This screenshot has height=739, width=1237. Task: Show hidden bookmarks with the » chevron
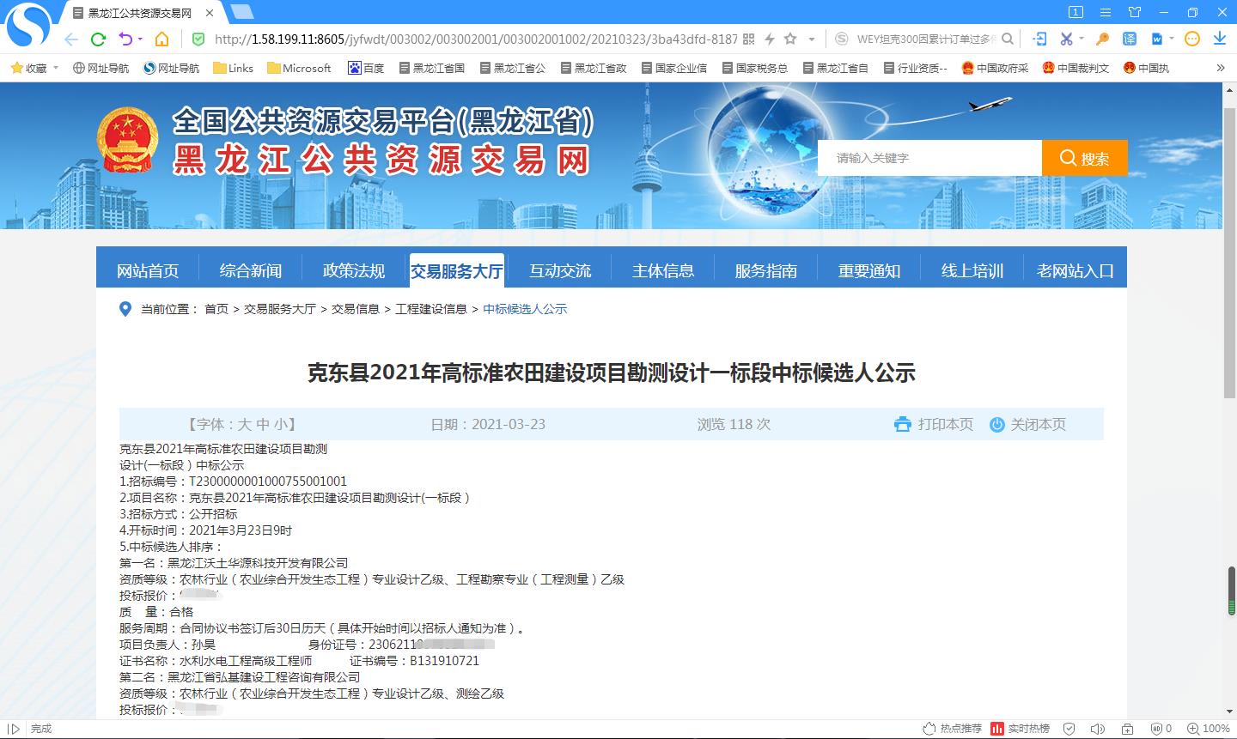click(1221, 68)
